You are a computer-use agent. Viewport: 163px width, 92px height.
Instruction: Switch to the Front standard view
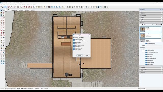pos(72,7)
